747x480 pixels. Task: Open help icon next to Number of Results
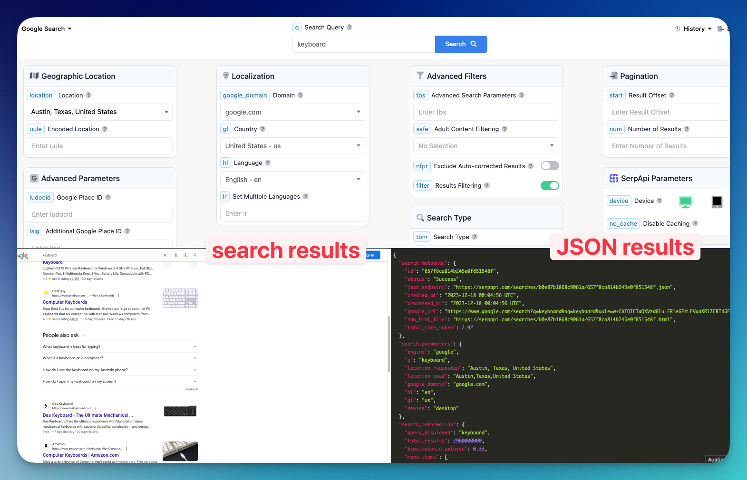point(687,129)
